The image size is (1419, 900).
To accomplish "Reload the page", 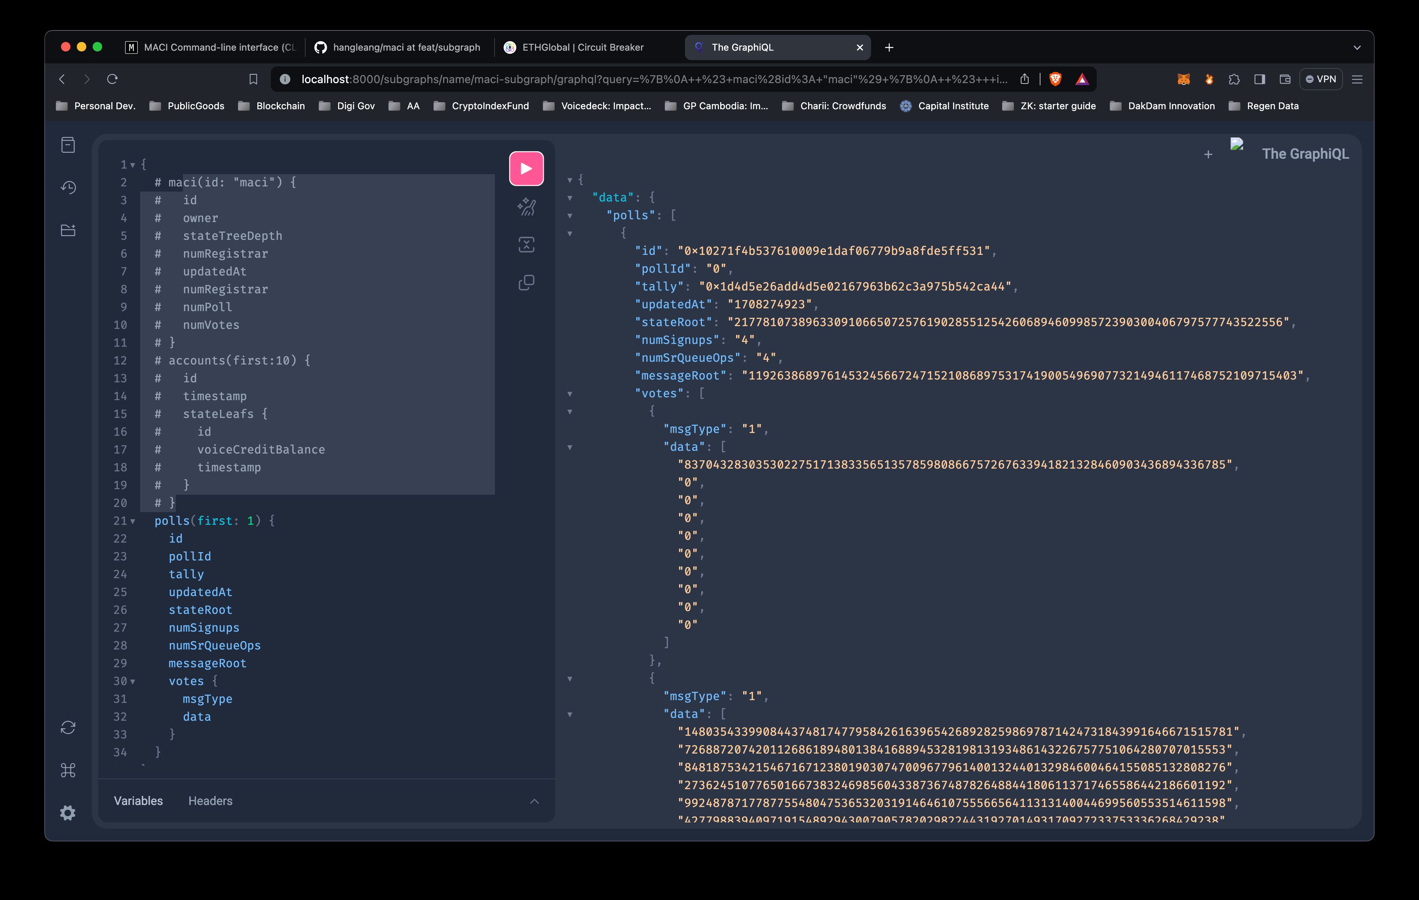I will [112, 79].
